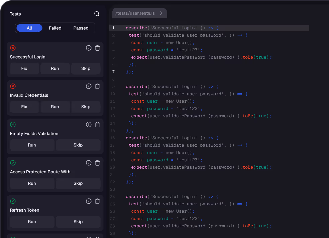
Task: Fix the Invalid Credentials test
Action: (x=24, y=107)
